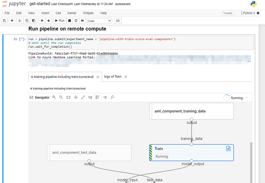Open the Train node logs document icon
This screenshot has height=183, width=265.
click(x=228, y=149)
